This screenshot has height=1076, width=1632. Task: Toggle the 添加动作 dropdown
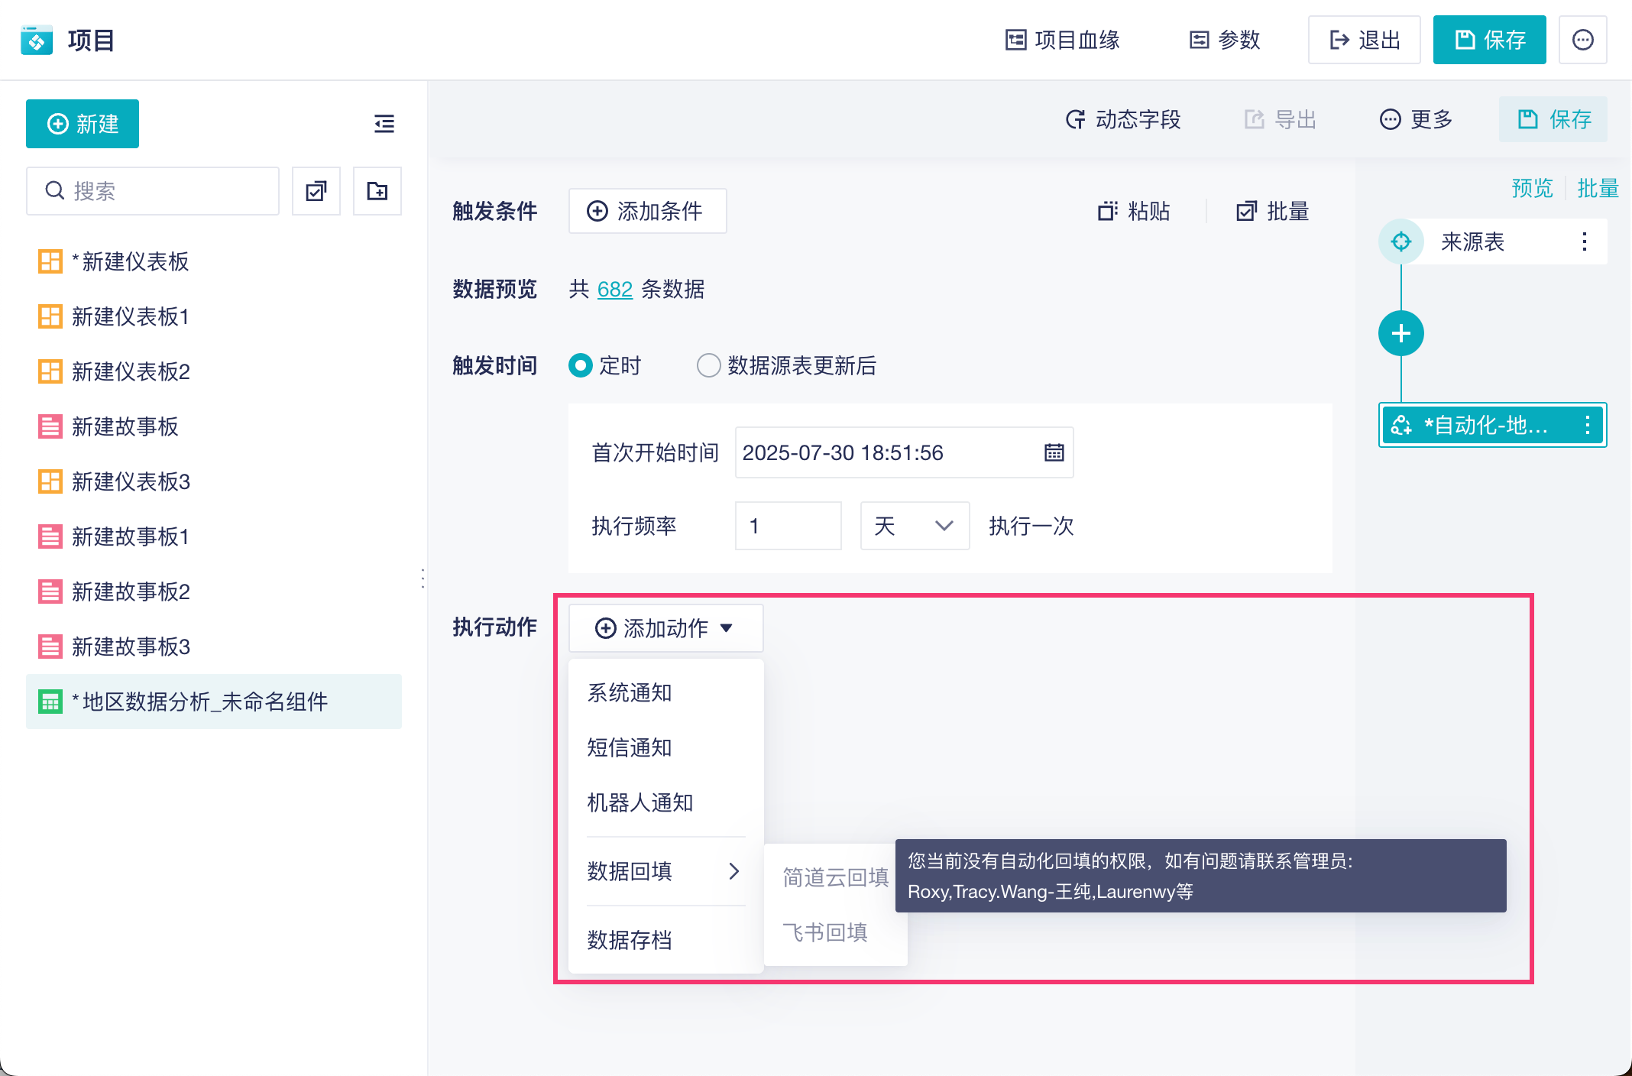click(665, 628)
